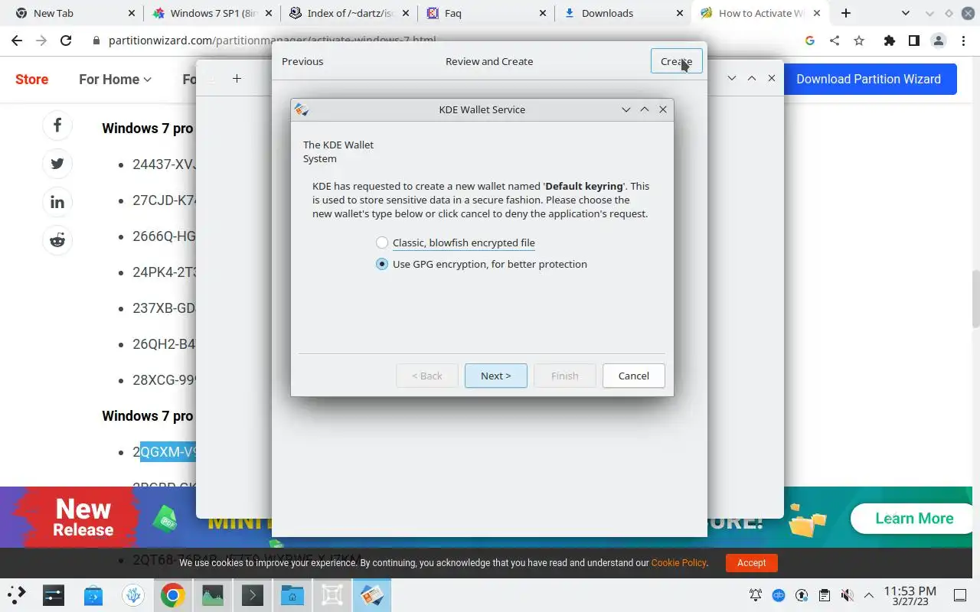The width and height of the screenshot is (980, 612).
Task: Open the software updates tray icon
Action: (802, 595)
